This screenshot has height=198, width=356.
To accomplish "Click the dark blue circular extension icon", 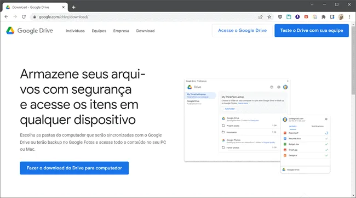I will [x=297, y=17].
